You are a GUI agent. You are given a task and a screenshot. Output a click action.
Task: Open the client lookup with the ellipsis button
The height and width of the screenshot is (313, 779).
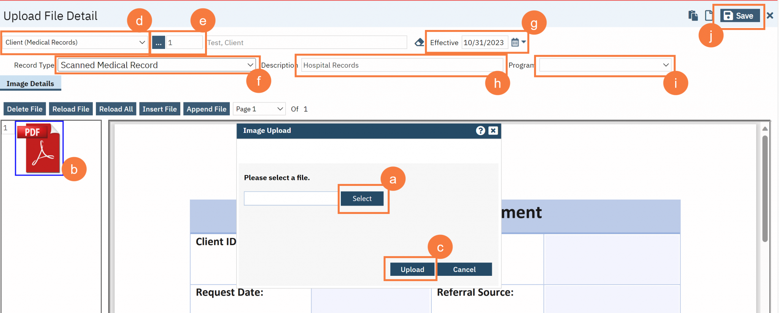(x=158, y=42)
